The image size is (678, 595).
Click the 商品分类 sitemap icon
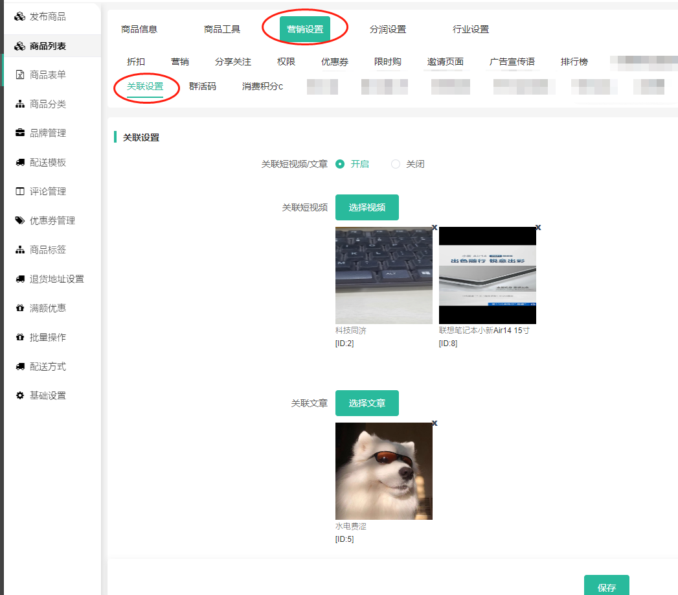[x=20, y=104]
